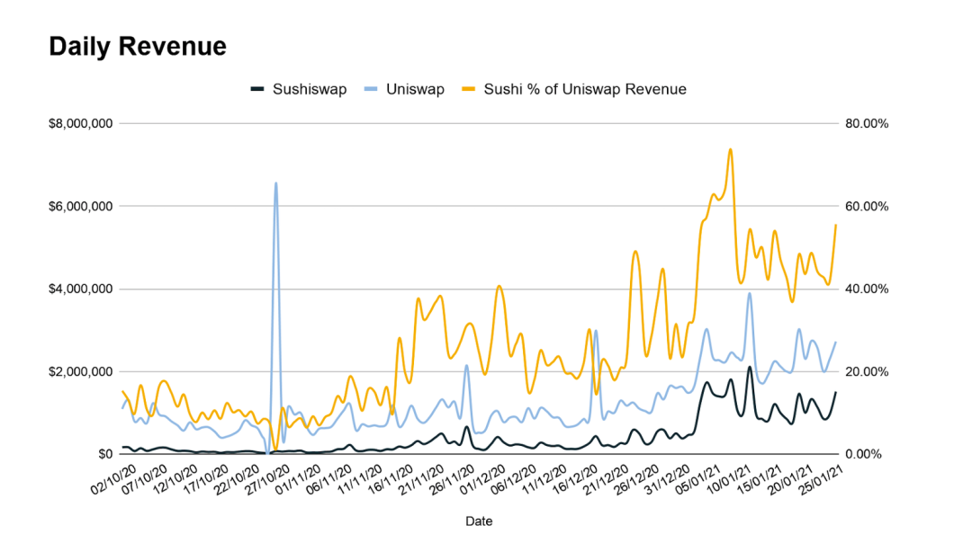Click the Uniswap spike peak near 27/10/20
The height and width of the screenshot is (543, 972).
point(275,183)
